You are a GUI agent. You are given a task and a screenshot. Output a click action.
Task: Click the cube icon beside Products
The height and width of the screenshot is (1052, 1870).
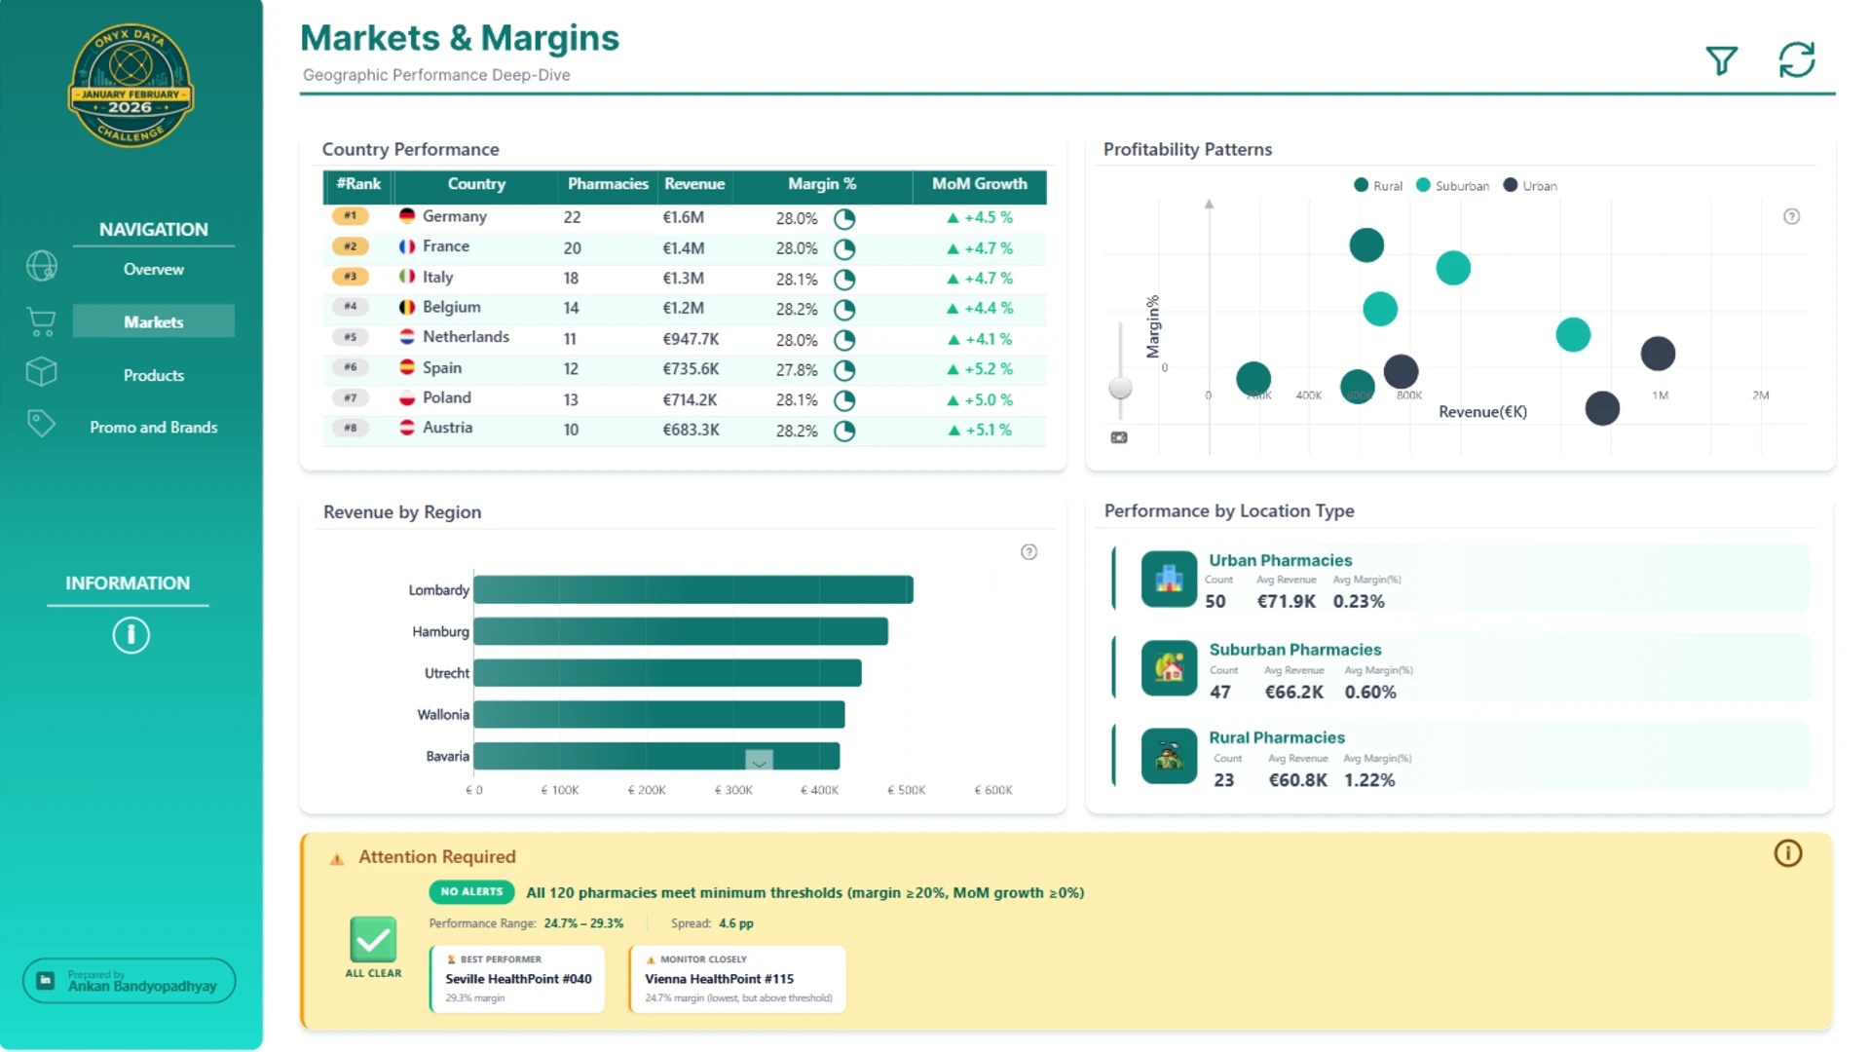41,372
